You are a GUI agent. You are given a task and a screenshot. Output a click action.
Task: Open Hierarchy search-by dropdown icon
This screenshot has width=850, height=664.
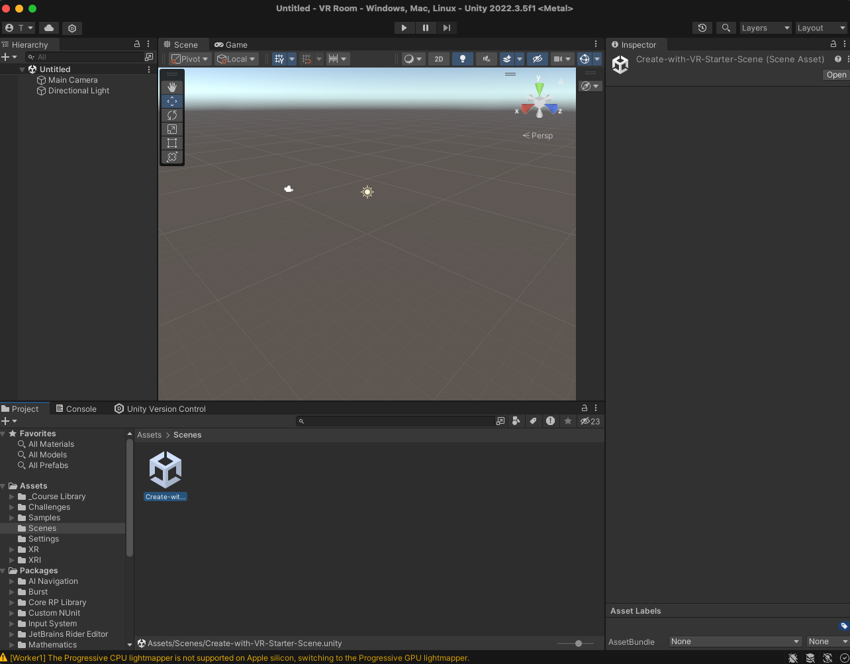32,57
